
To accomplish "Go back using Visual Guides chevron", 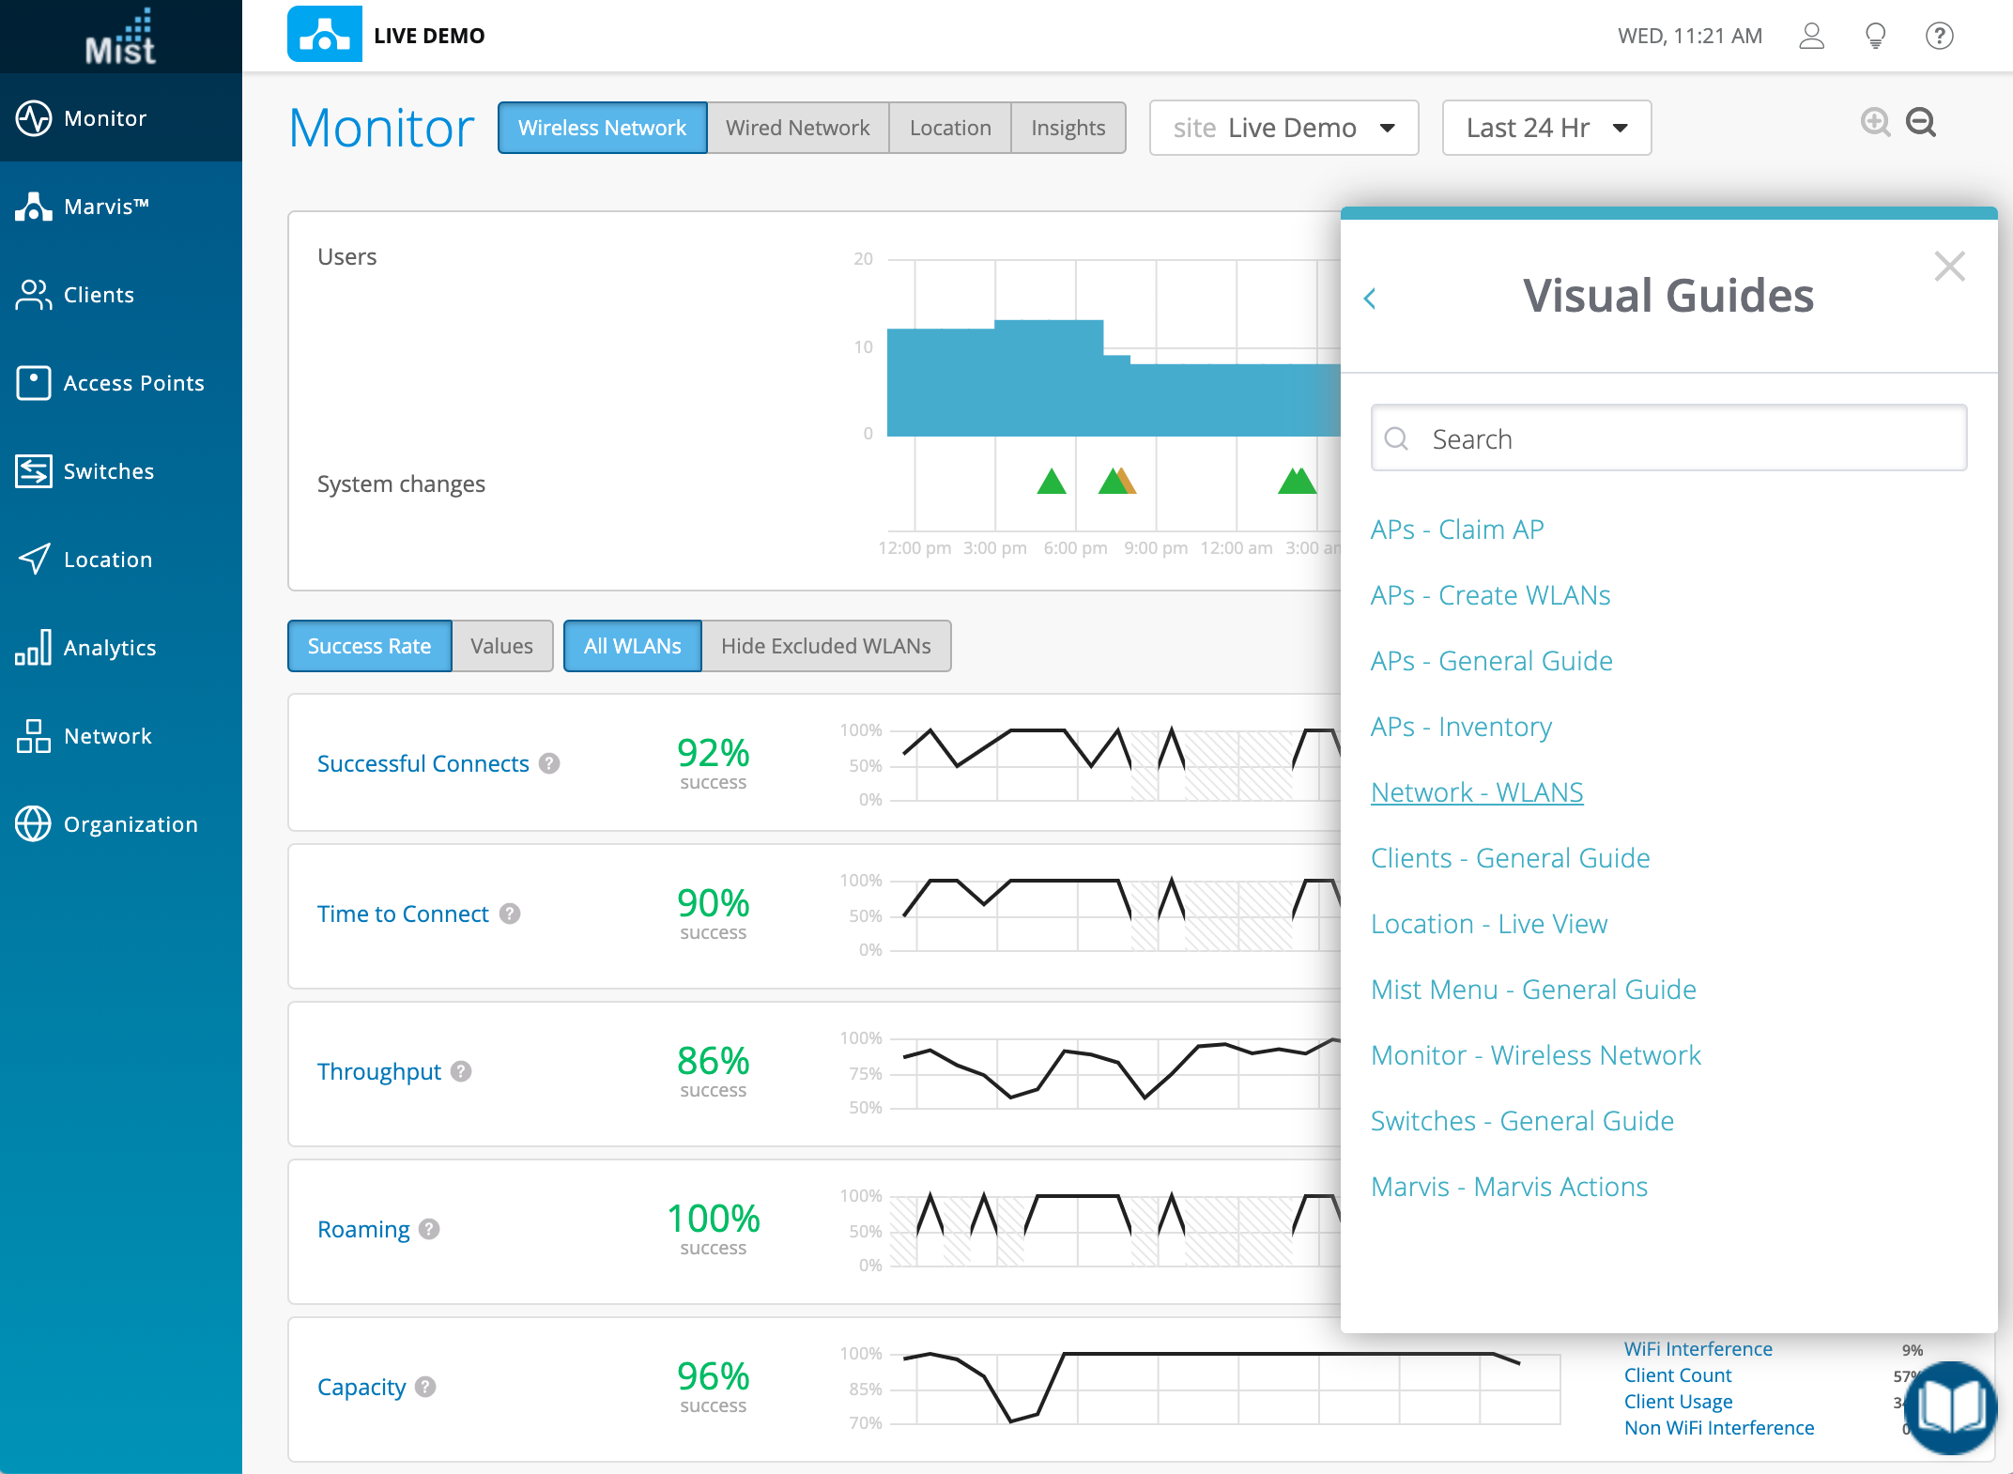I will (1370, 299).
